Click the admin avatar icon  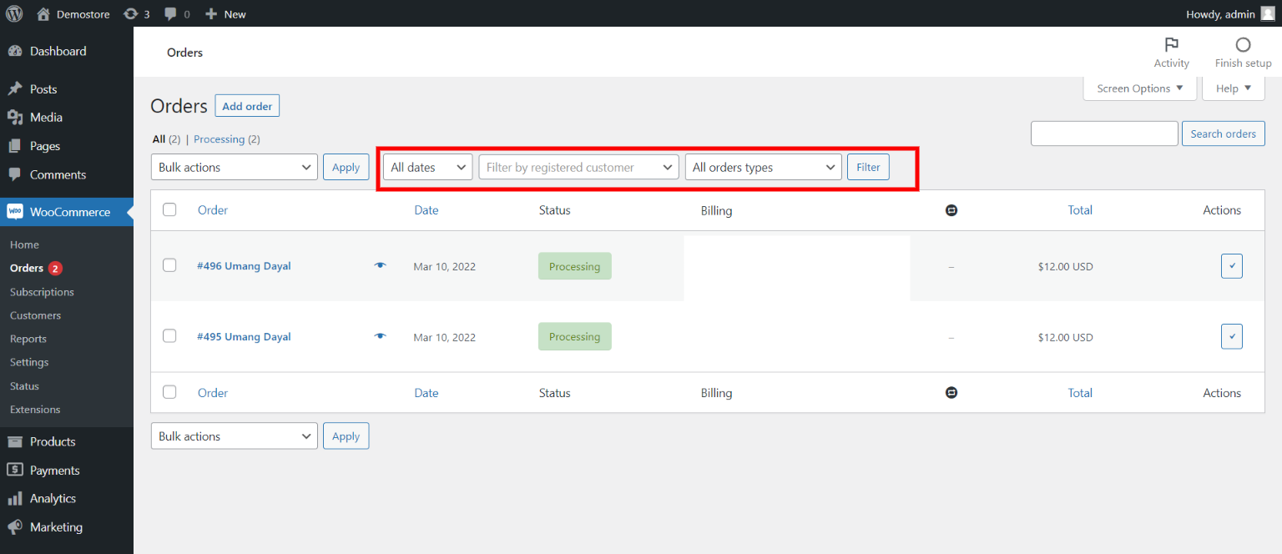pos(1268,13)
